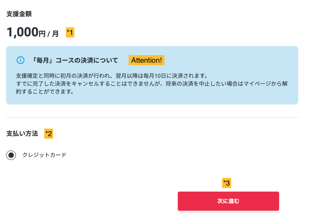
Task: Click the 「毎月」コースの決済について title
Action: coord(75,60)
